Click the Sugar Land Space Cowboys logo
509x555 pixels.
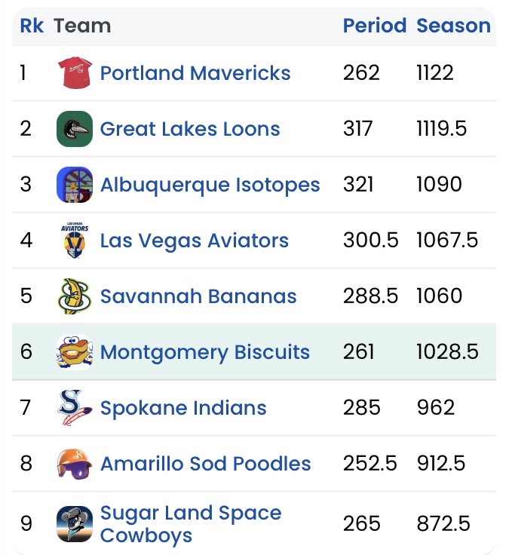click(75, 524)
